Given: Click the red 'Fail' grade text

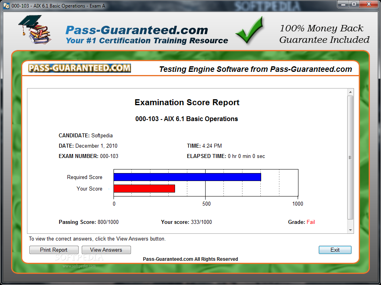Looking at the screenshot, I should pos(311,222).
